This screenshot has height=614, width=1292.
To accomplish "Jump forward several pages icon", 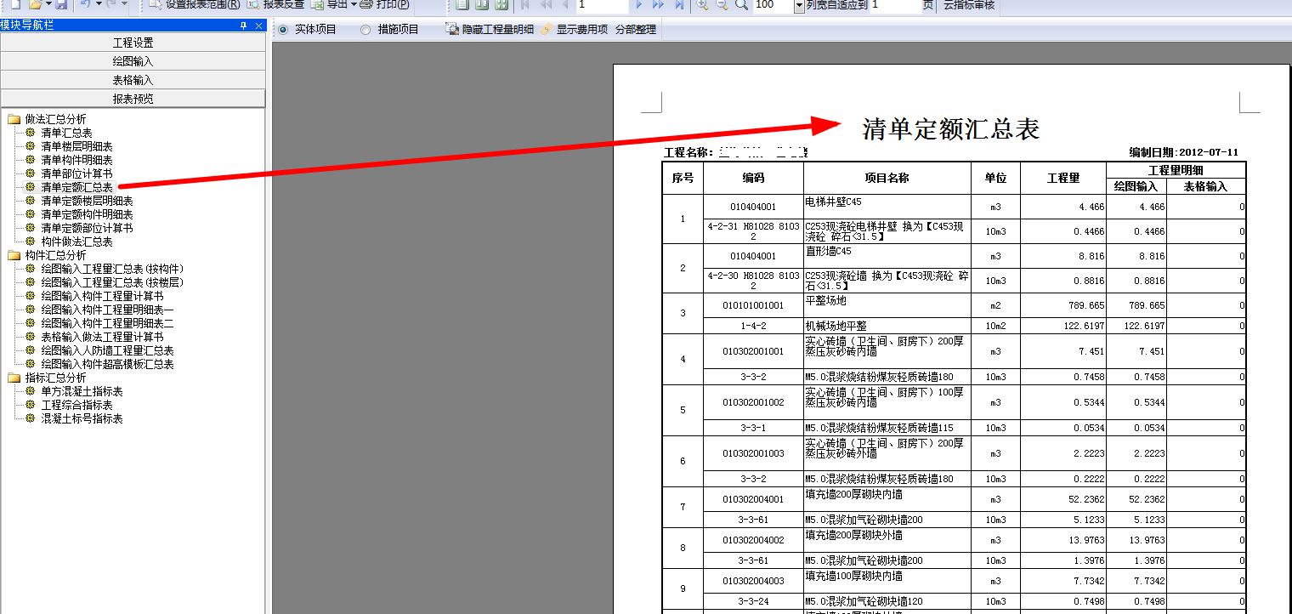I will point(658,4).
